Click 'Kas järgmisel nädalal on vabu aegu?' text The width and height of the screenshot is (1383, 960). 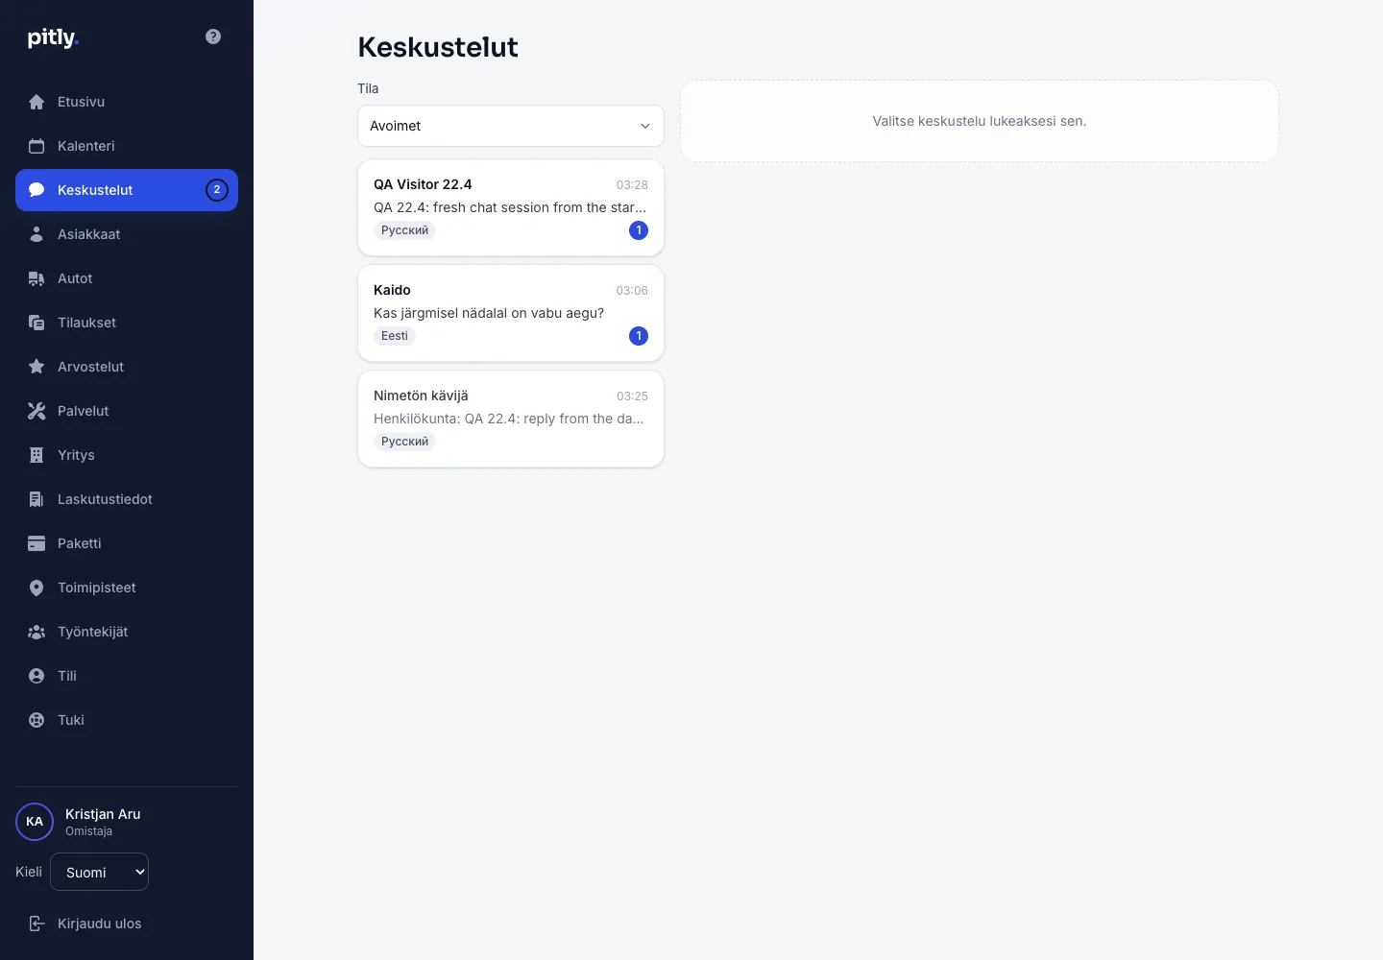tap(489, 313)
